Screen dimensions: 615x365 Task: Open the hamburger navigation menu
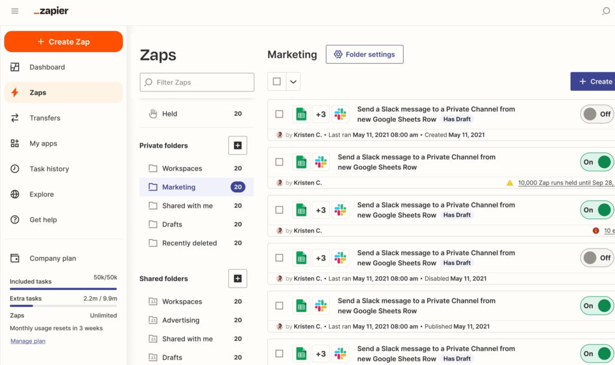15,11
